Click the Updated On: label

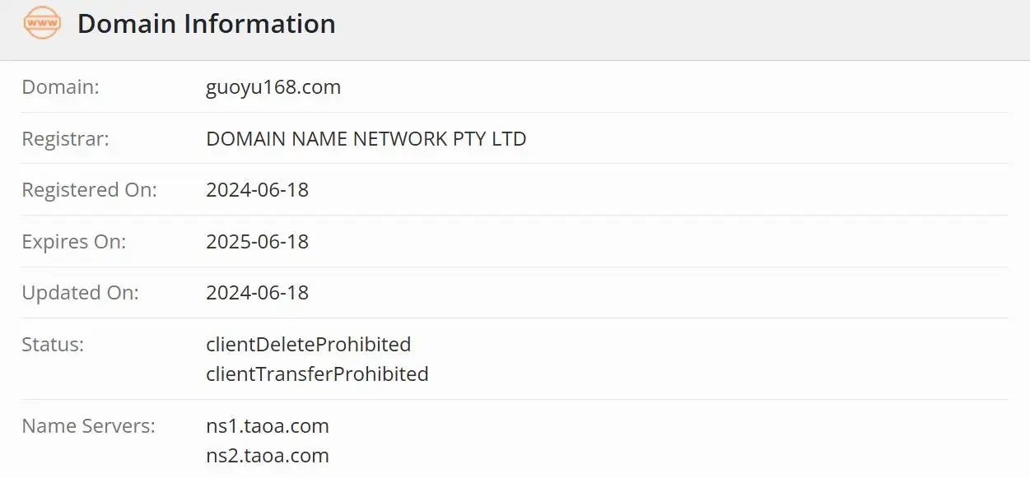click(80, 293)
